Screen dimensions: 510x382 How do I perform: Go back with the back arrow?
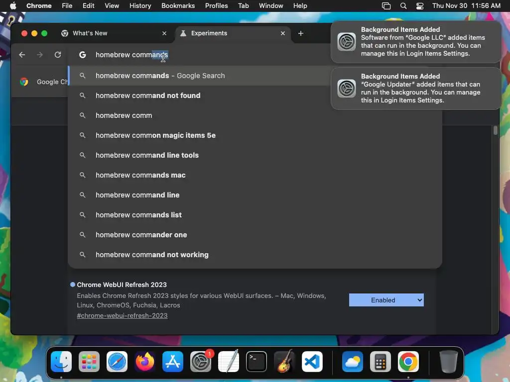pos(22,55)
